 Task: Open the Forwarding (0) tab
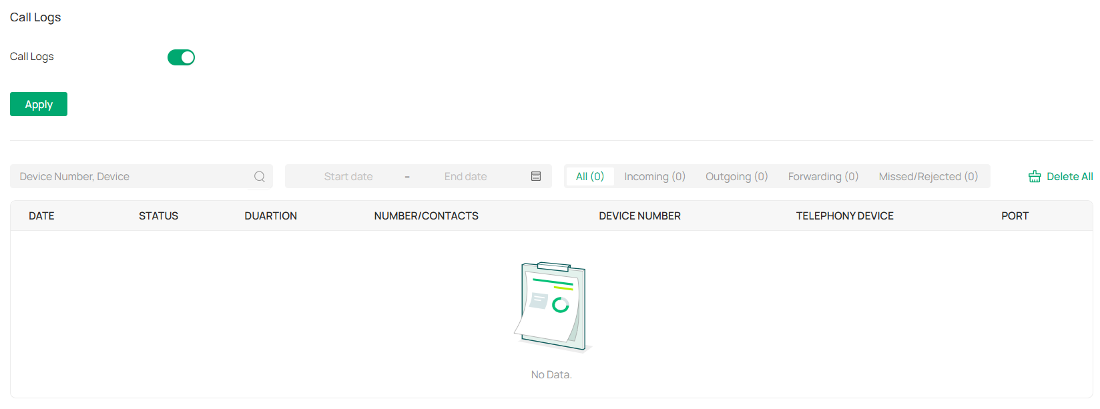(823, 176)
